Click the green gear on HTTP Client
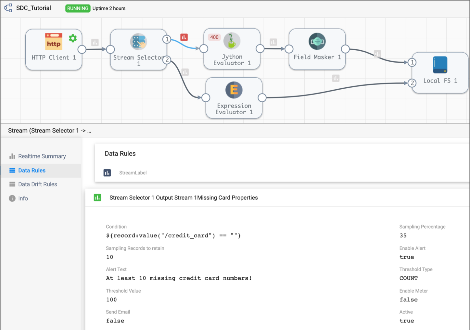The image size is (470, 330). (x=73, y=38)
